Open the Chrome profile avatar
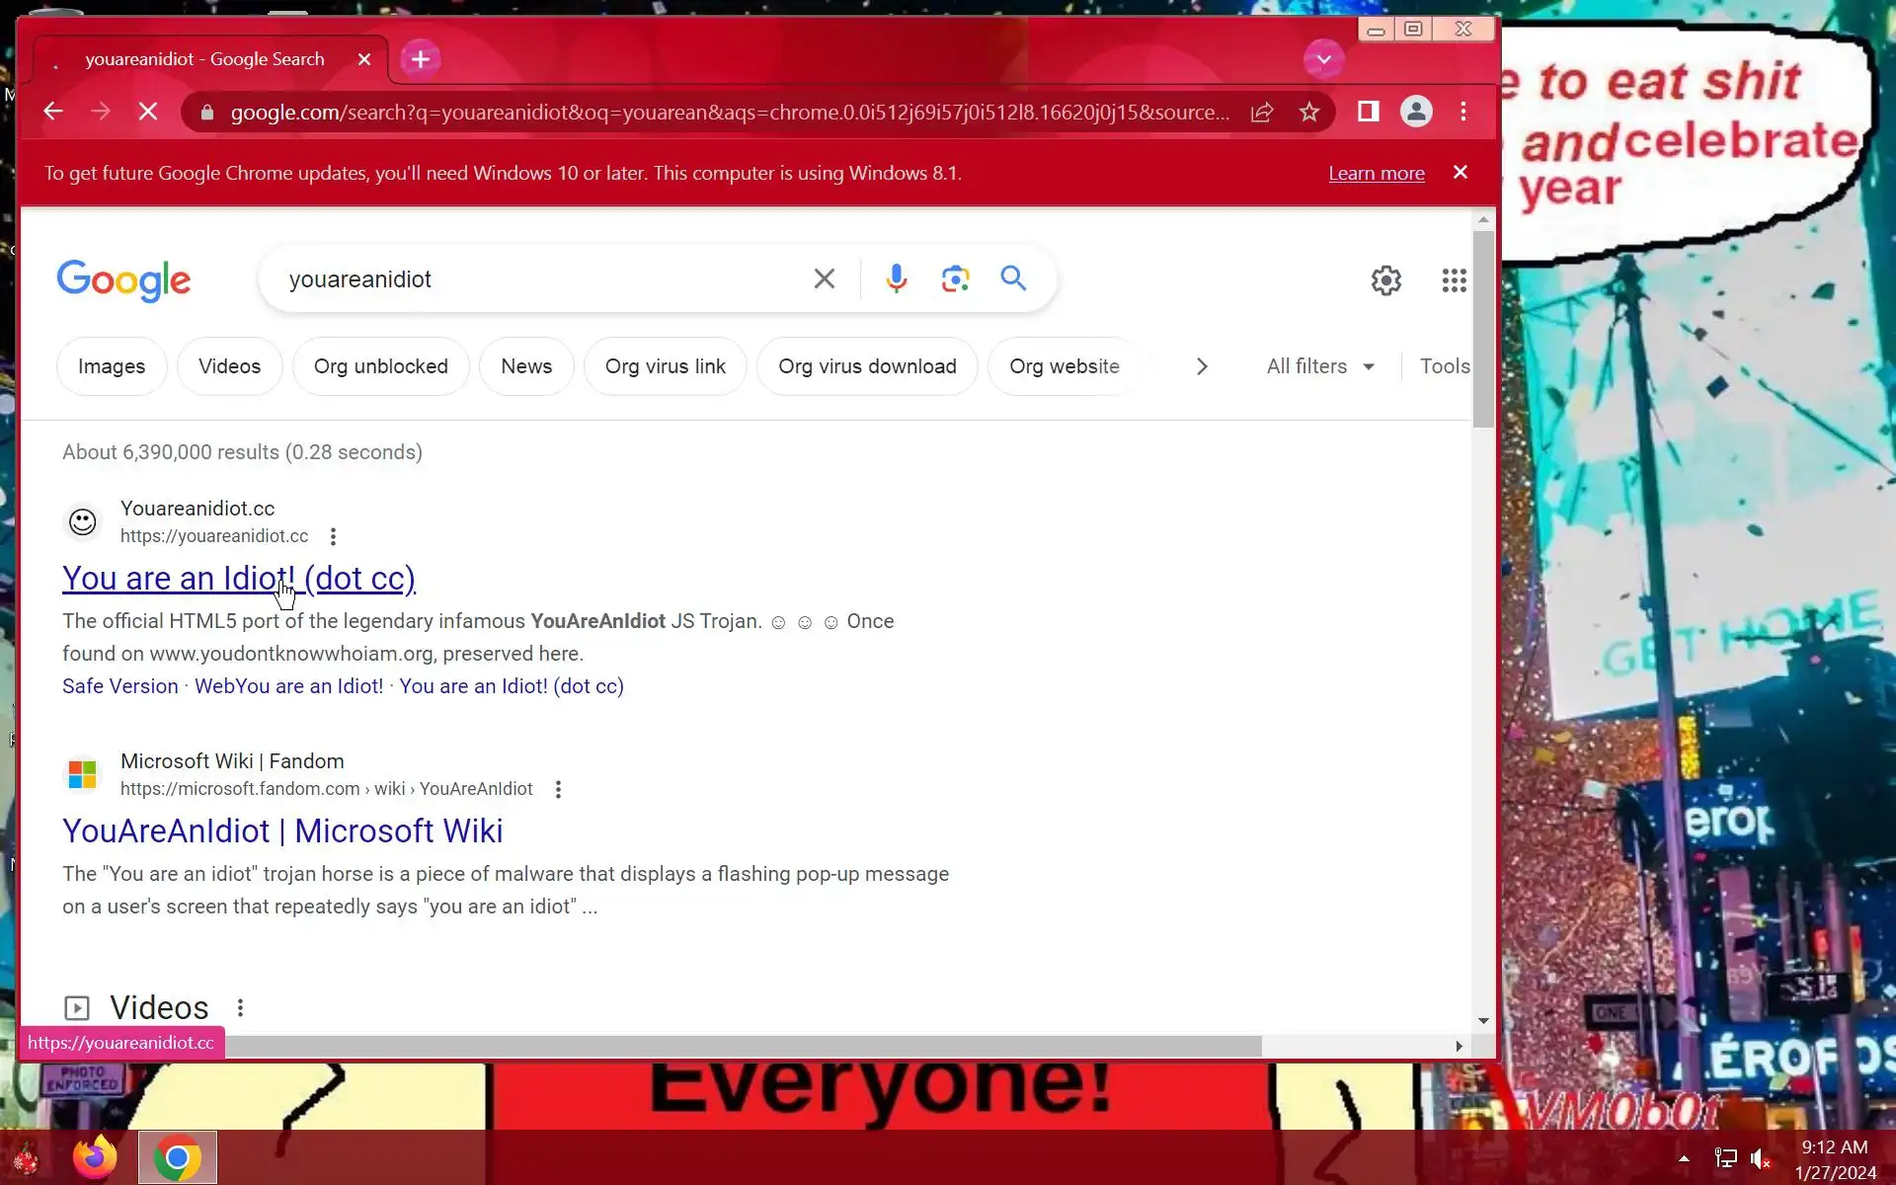 click(x=1416, y=112)
